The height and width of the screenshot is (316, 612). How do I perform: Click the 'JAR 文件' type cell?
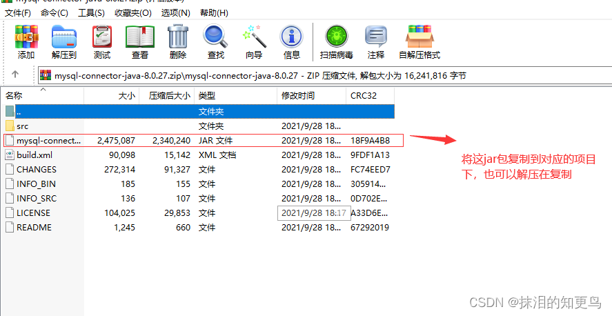pyautogui.click(x=215, y=141)
